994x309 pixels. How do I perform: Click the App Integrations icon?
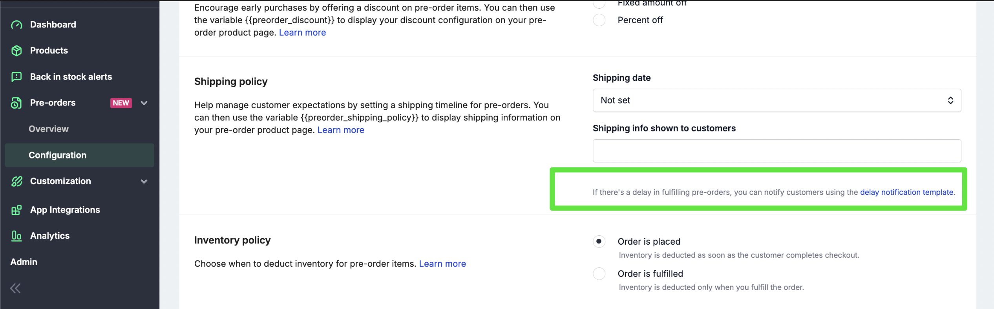click(x=16, y=210)
